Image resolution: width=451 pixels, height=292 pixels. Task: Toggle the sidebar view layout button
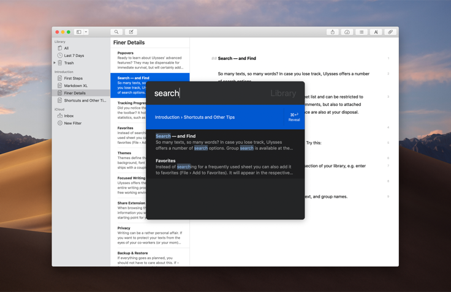(79, 32)
